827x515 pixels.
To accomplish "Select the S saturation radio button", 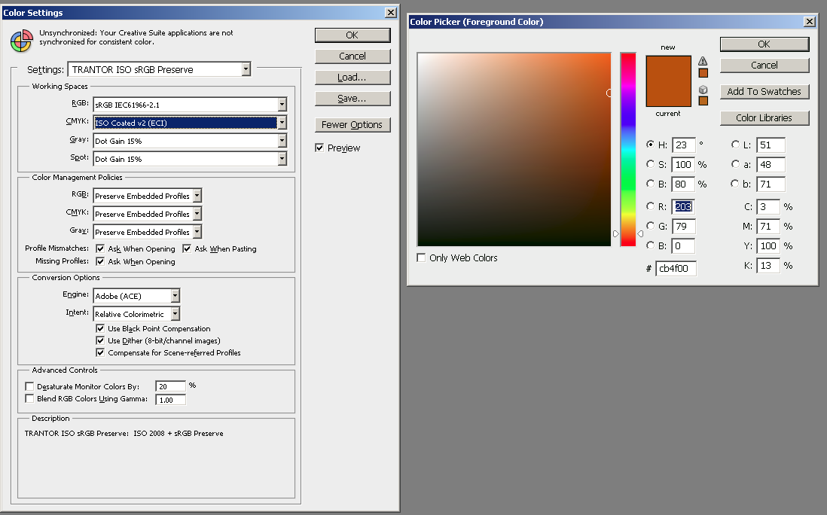I will (x=650, y=164).
